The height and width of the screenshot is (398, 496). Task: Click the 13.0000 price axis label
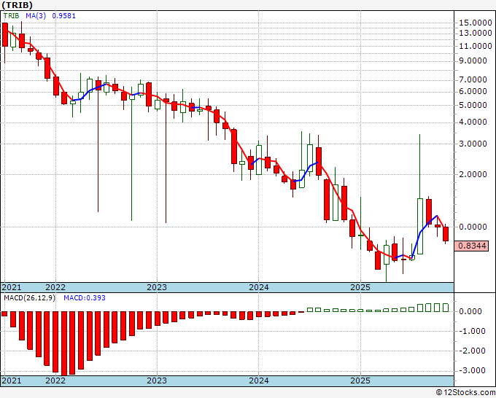(x=476, y=33)
